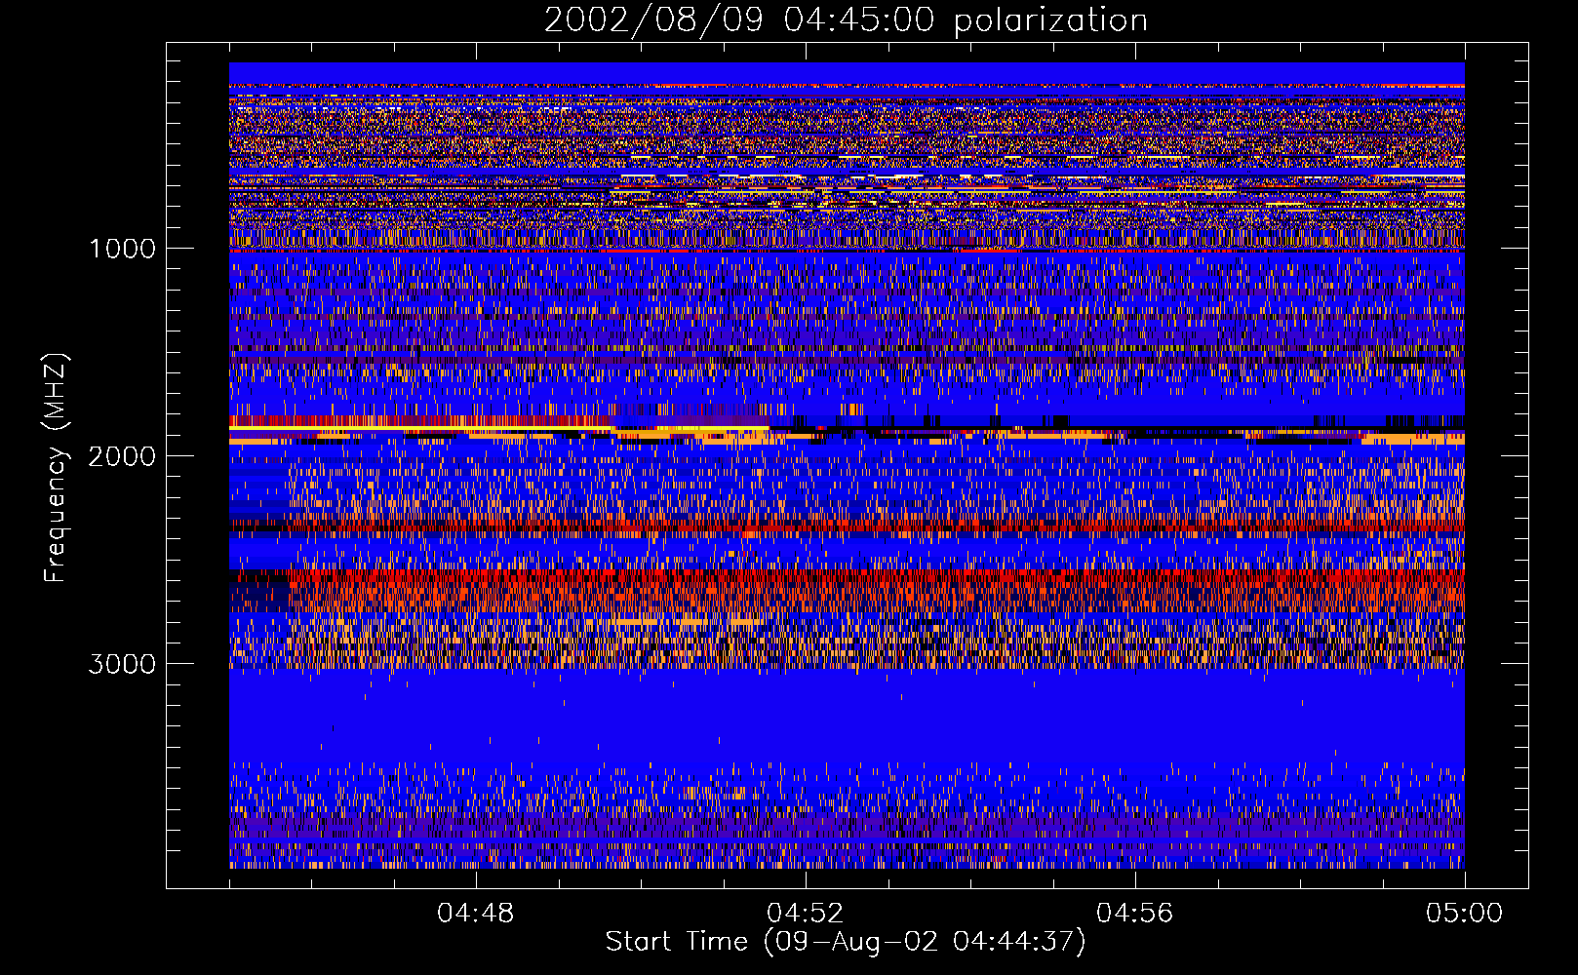Click the '3000' frequency tick label
This screenshot has height=975, width=1578.
pos(122,664)
